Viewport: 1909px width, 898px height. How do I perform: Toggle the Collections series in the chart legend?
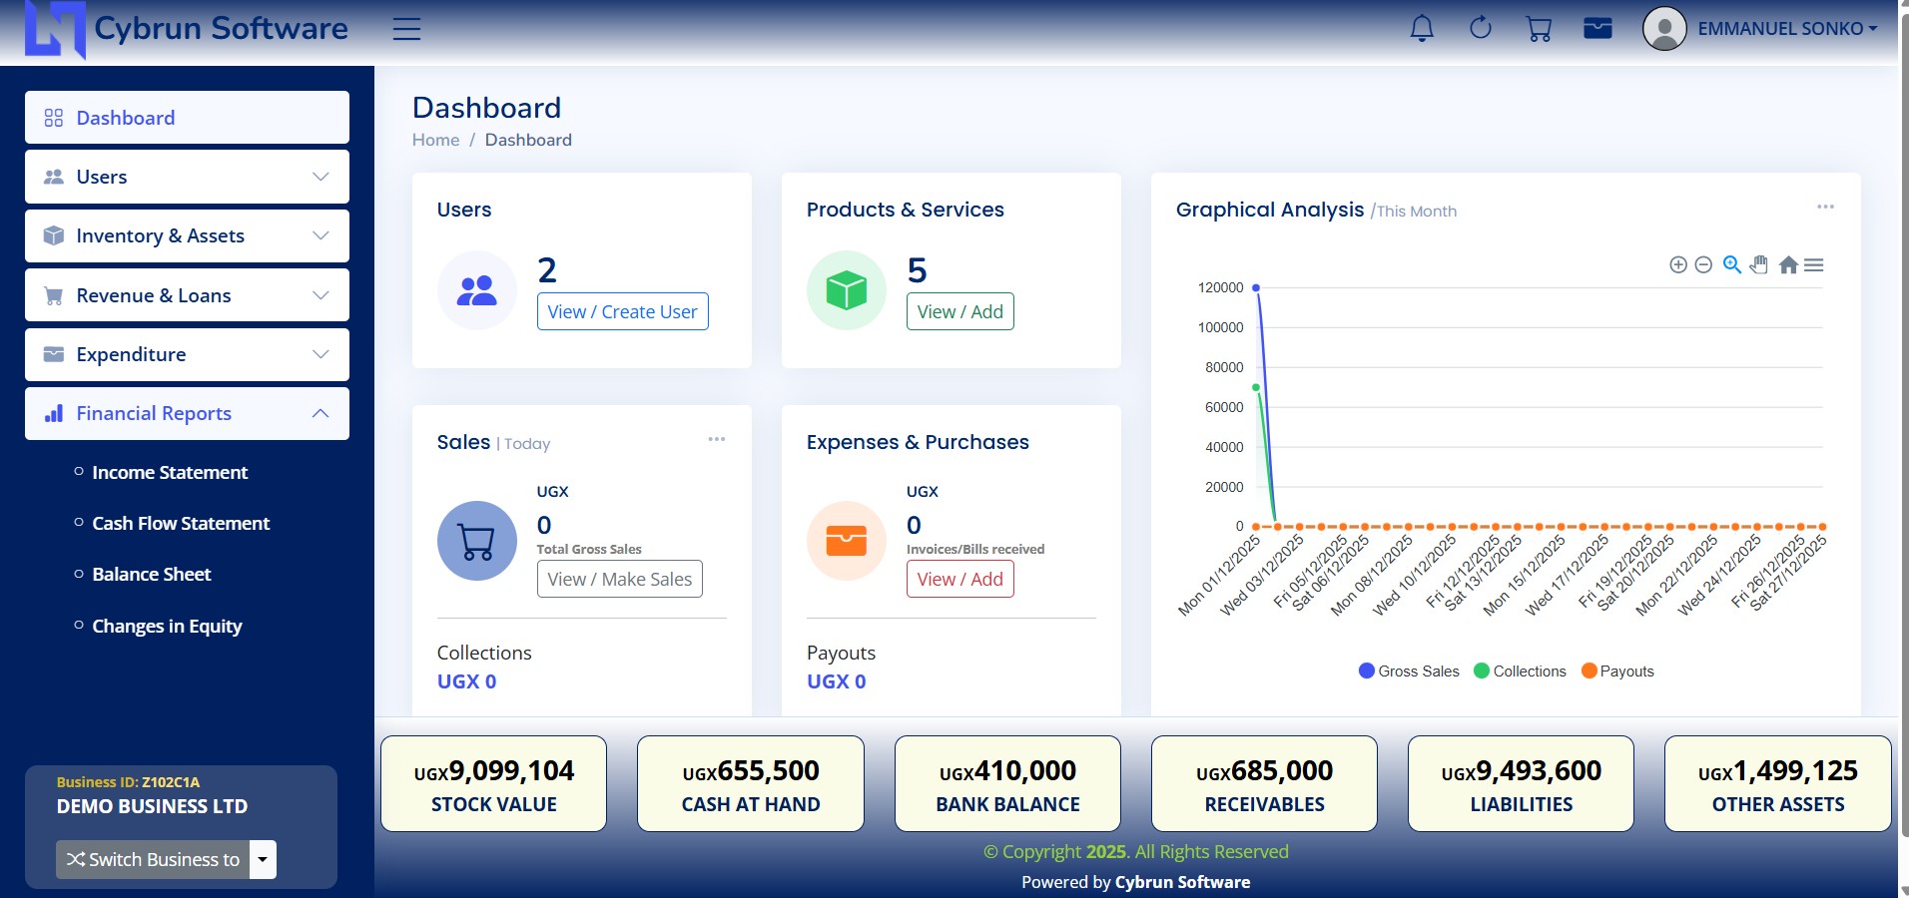[x=1519, y=671]
